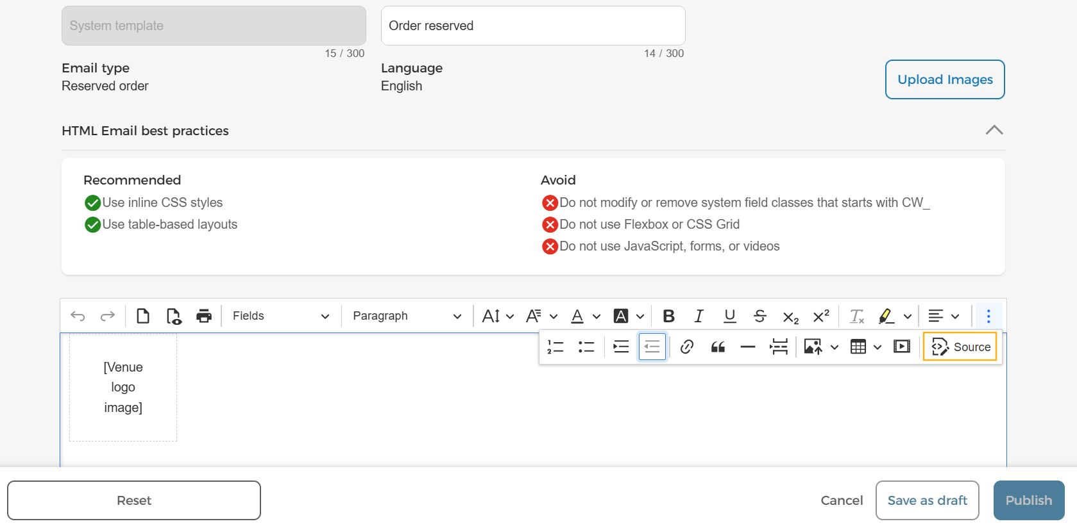The height and width of the screenshot is (526, 1077).
Task: Toggle italic formatting
Action: pyautogui.click(x=699, y=316)
